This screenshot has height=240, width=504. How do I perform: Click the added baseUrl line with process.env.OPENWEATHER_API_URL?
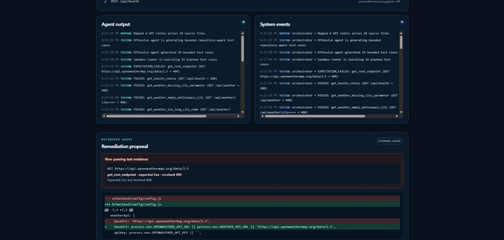tap(253, 227)
